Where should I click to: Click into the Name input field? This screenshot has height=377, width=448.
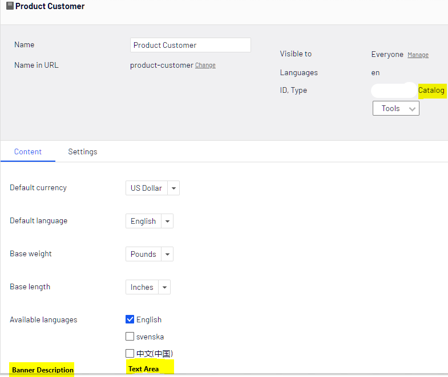190,45
